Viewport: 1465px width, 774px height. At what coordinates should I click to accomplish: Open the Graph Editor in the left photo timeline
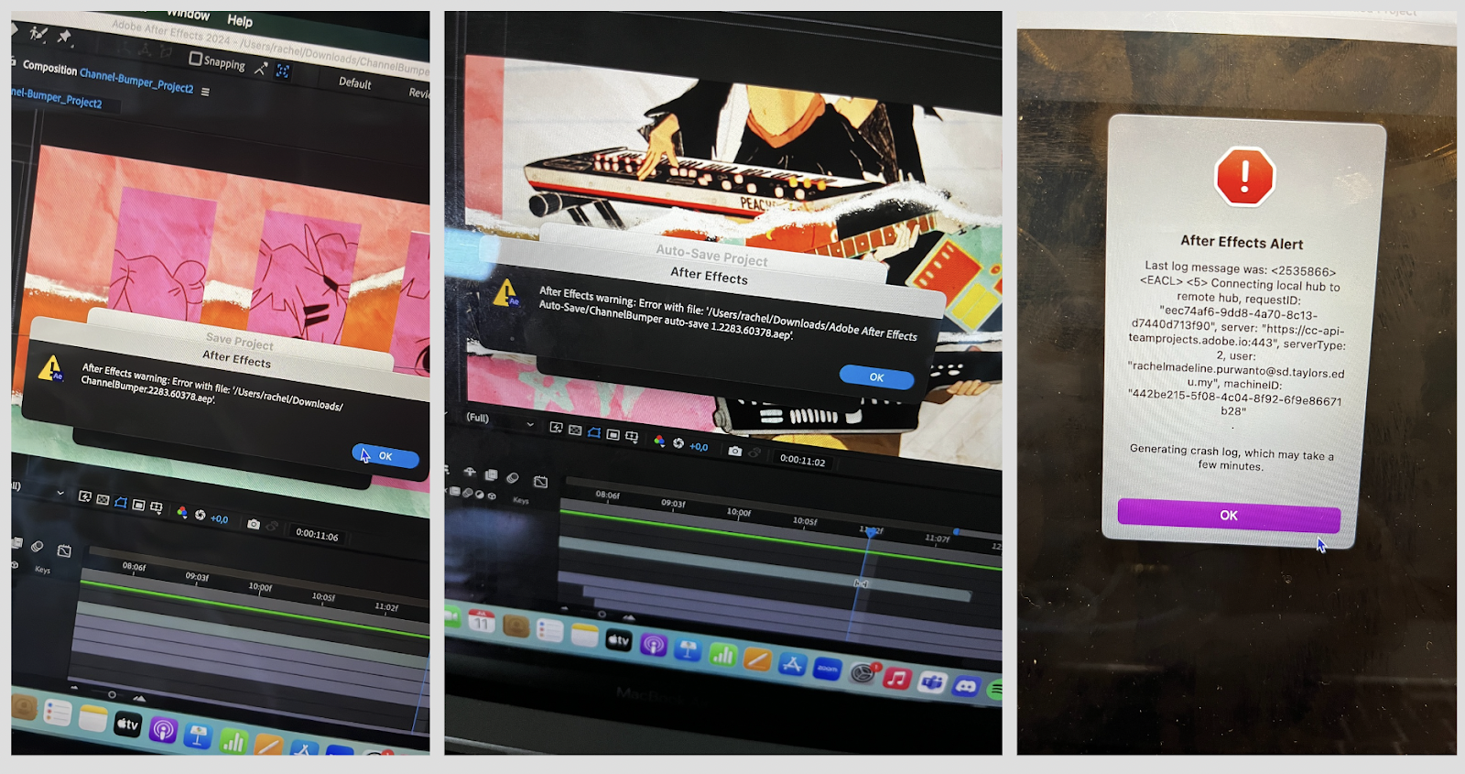(x=64, y=551)
